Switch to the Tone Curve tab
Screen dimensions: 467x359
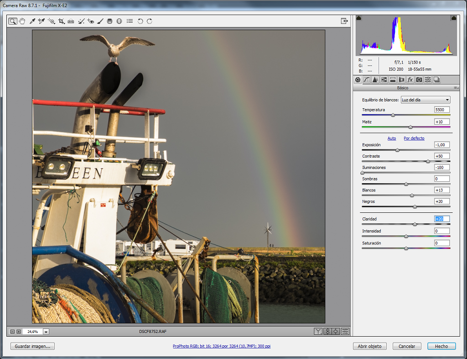pyautogui.click(x=367, y=80)
